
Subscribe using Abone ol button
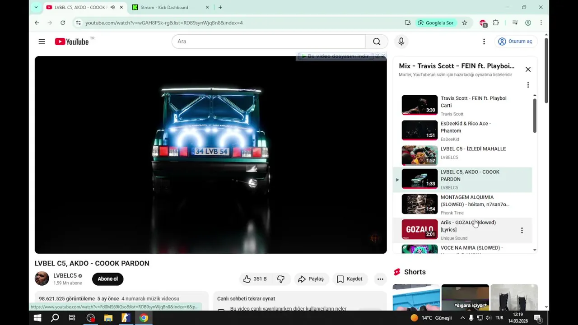(x=107, y=279)
